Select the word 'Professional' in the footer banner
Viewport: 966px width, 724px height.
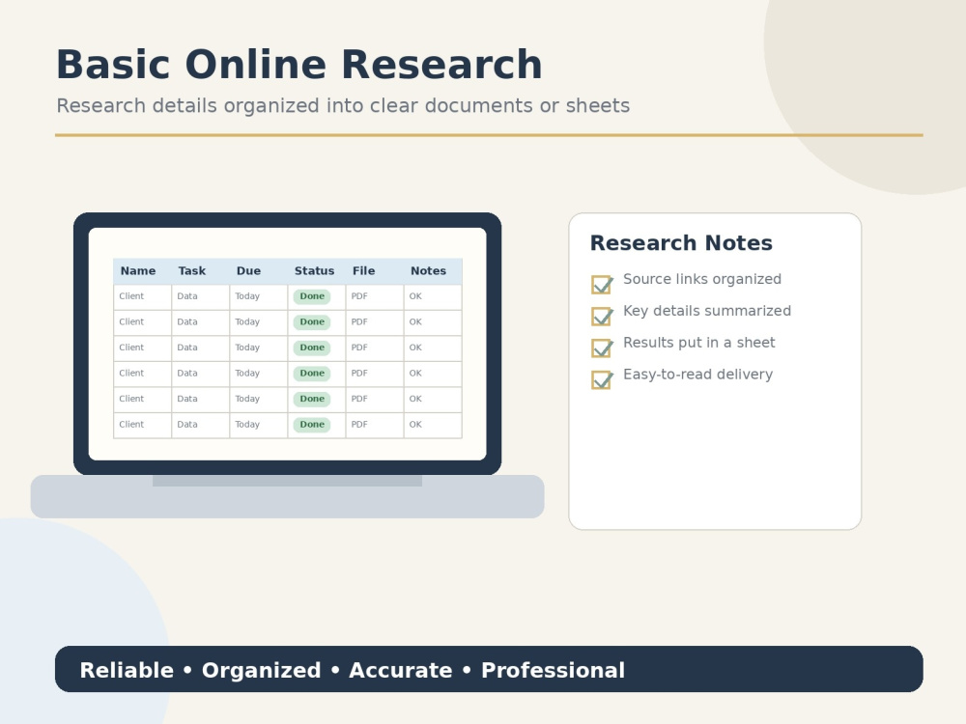(553, 670)
